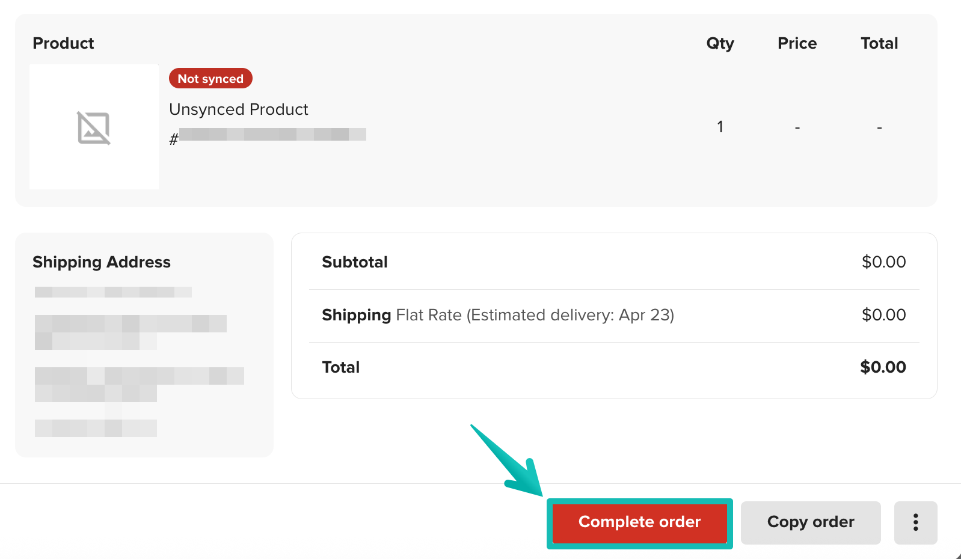Viewport: 961px width, 559px height.
Task: Select the Unsynced Product title
Action: click(x=238, y=109)
